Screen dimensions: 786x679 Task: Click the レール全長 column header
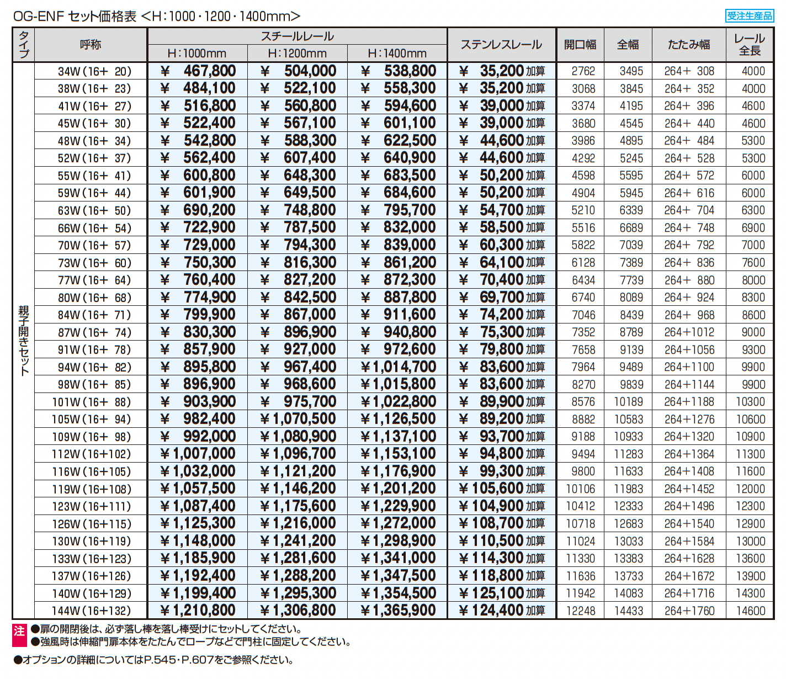pos(749,45)
